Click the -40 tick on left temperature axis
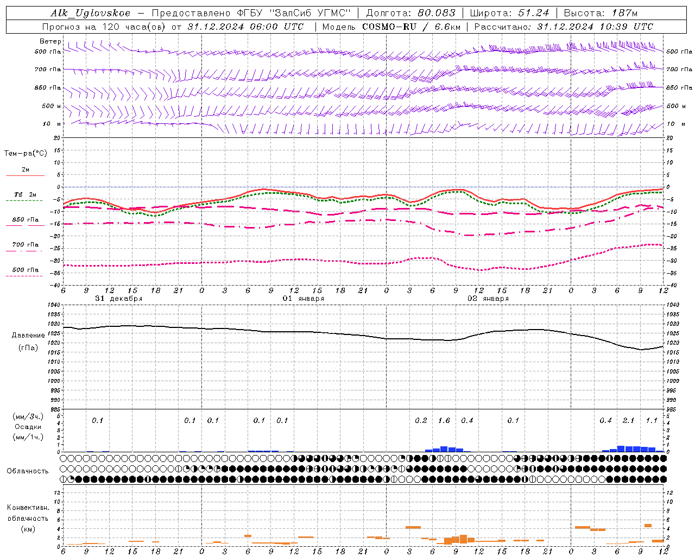 tap(55, 285)
